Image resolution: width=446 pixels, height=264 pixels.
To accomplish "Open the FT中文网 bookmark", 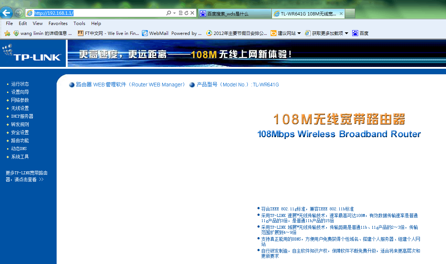I will [108, 33].
